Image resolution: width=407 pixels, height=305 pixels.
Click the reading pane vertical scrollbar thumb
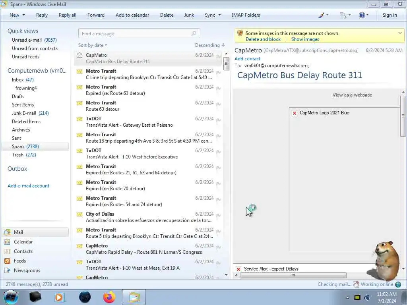click(x=403, y=116)
